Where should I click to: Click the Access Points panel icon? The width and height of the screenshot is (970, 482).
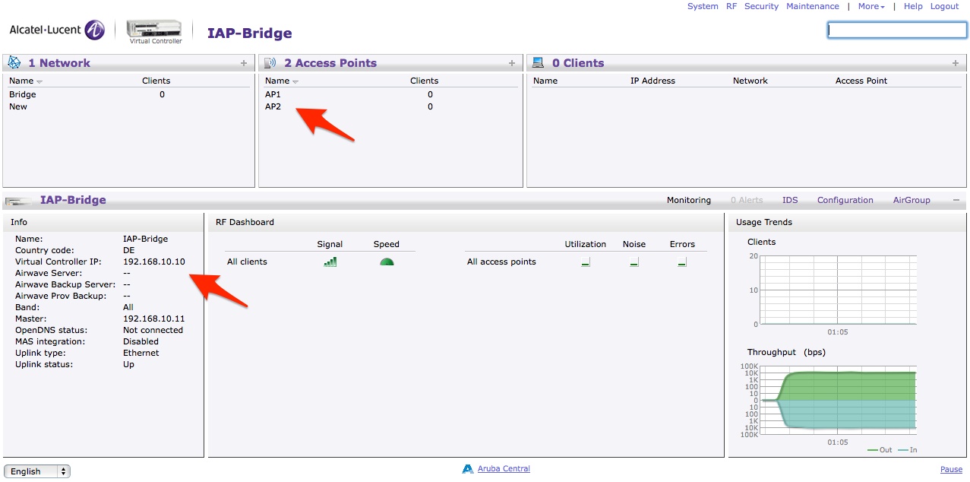pyautogui.click(x=270, y=63)
